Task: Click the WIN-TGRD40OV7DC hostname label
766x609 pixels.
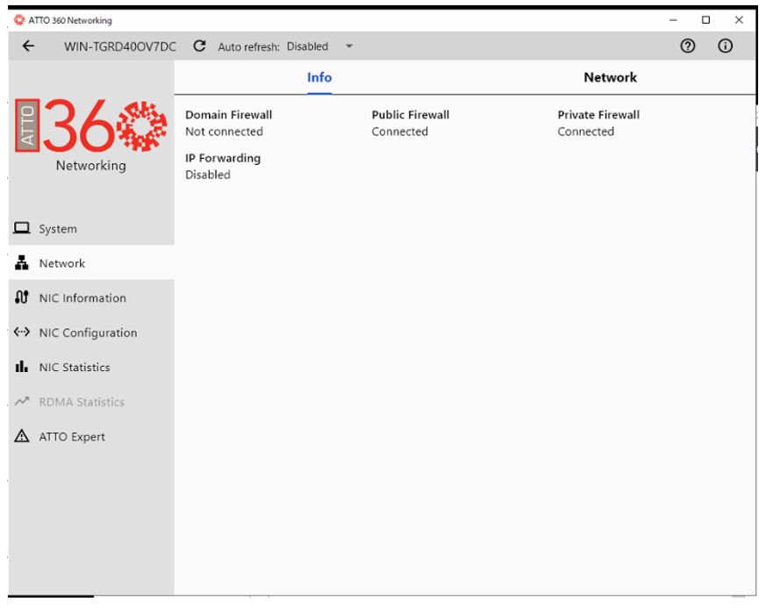Action: pyautogui.click(x=120, y=47)
